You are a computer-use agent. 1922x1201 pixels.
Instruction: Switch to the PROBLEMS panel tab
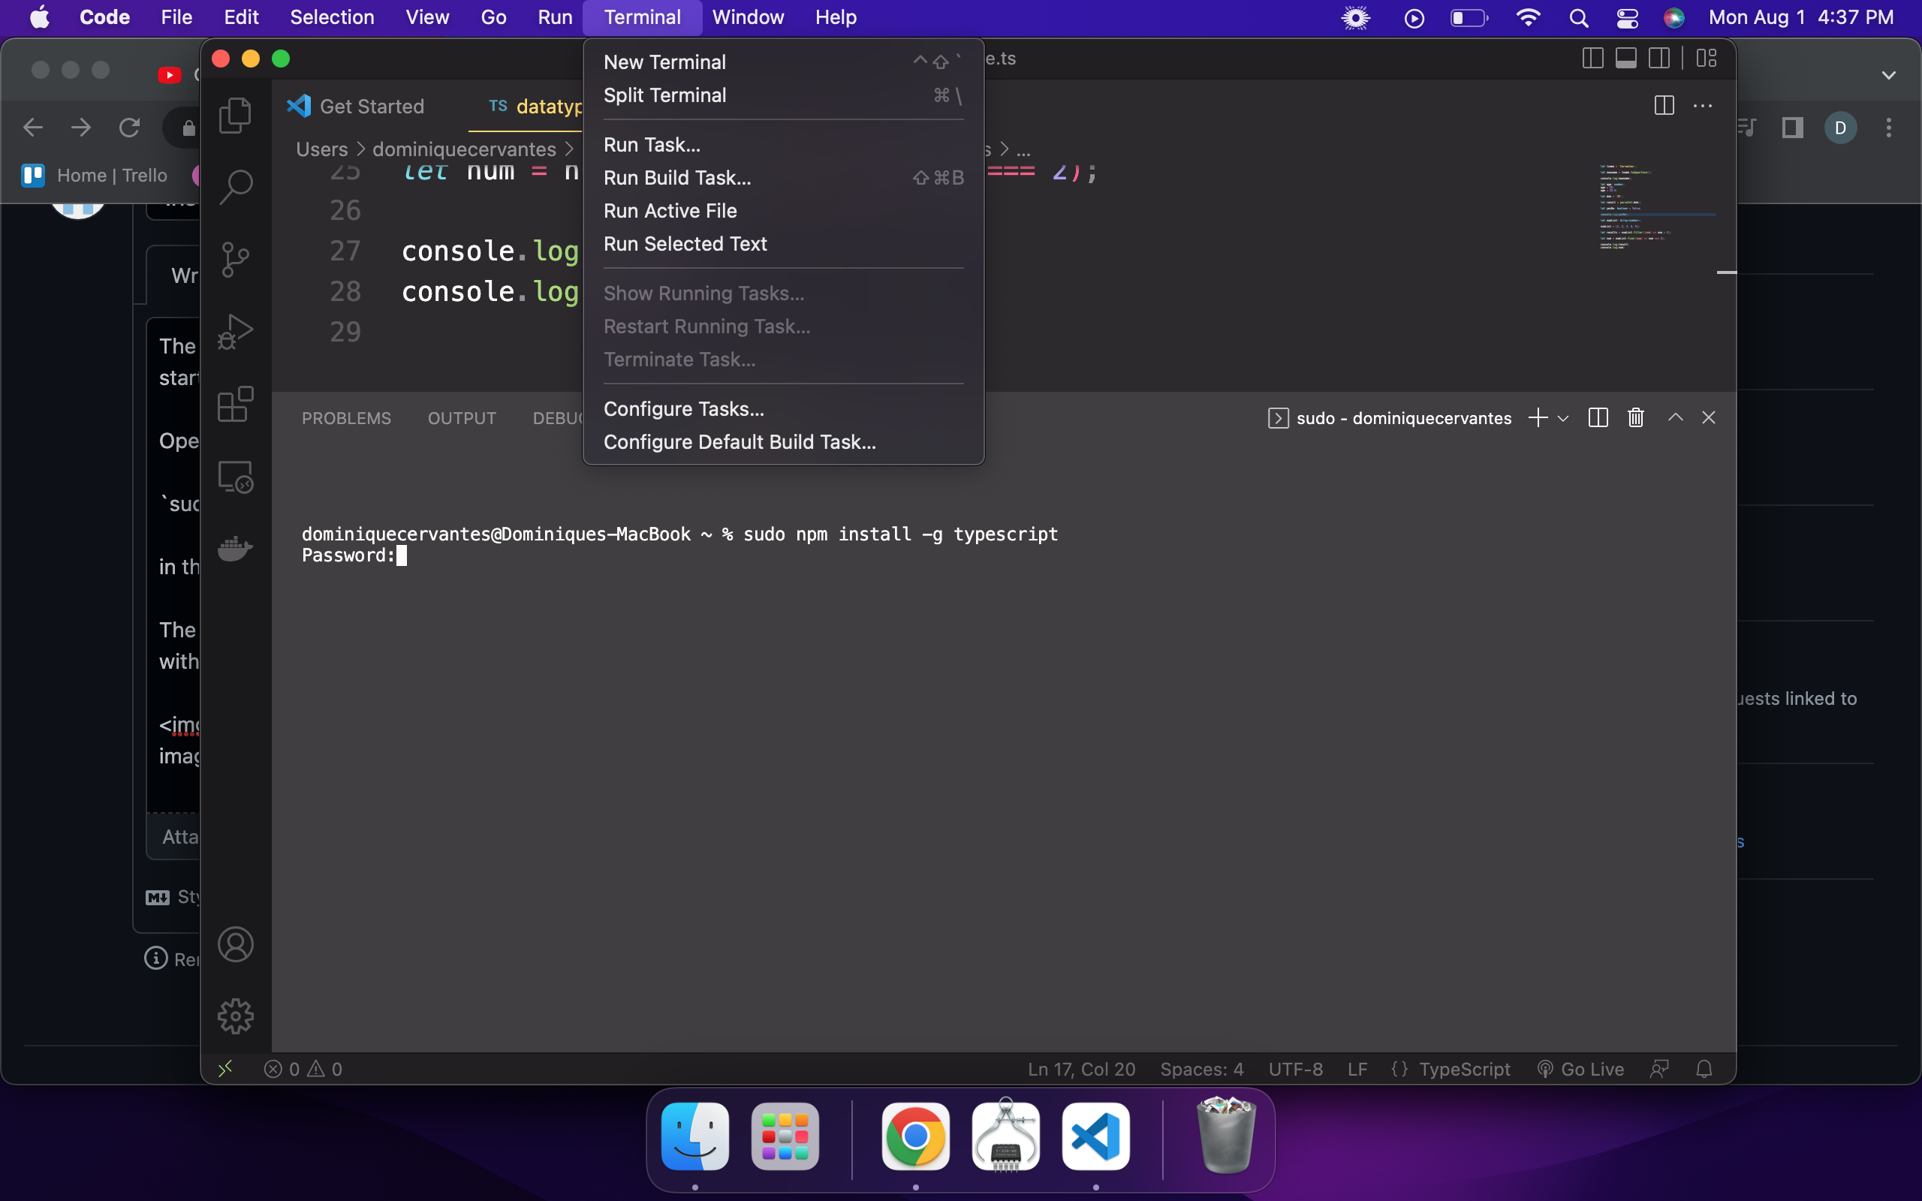tap(346, 418)
